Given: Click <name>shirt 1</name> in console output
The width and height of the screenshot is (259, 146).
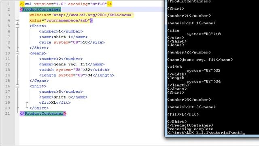Looking at the screenshot, I should [x=191, y=23].
